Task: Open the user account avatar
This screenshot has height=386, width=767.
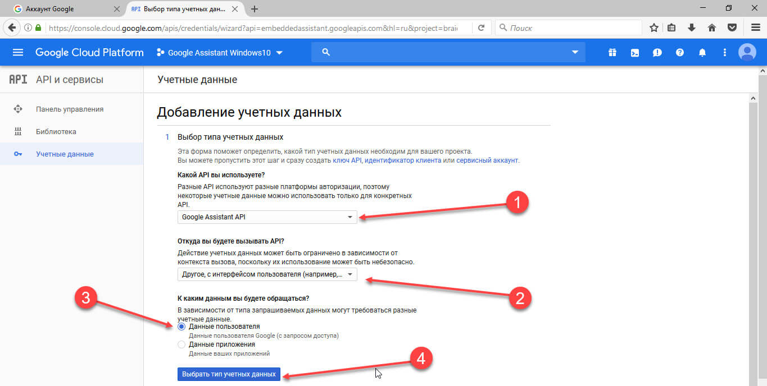Action: pos(747,53)
